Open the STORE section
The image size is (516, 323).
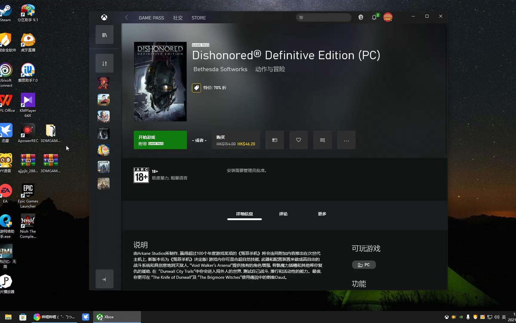(199, 18)
